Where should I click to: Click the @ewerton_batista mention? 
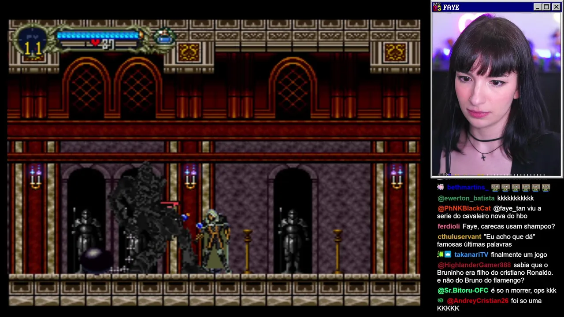(466, 198)
